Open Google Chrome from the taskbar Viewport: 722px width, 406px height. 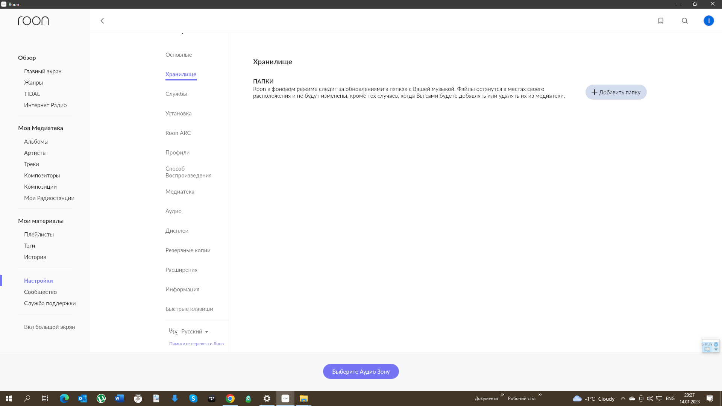(230, 398)
